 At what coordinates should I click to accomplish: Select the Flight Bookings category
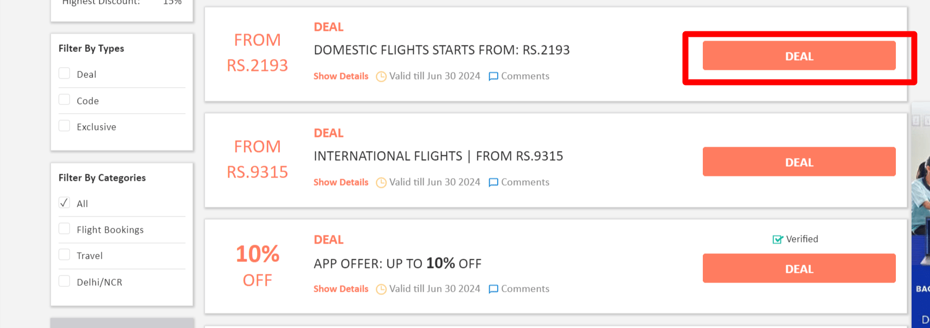pyautogui.click(x=64, y=228)
